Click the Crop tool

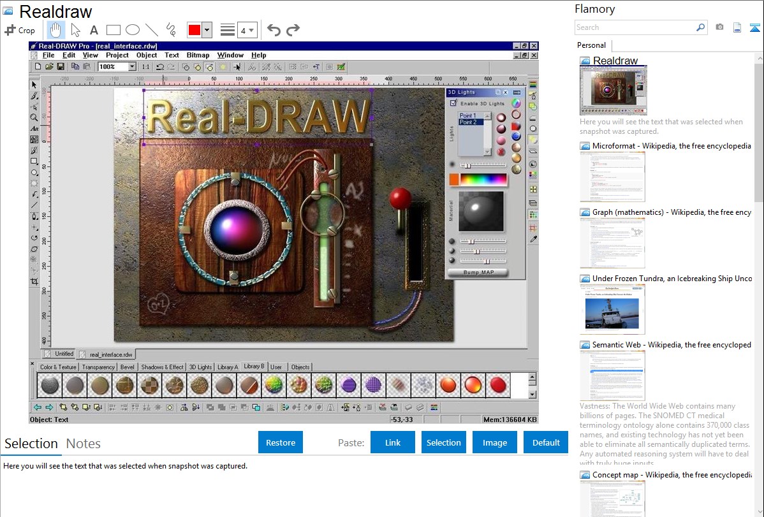[x=20, y=30]
